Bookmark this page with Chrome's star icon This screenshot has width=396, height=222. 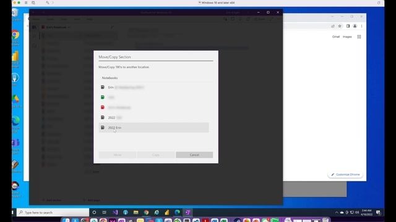pyautogui.click(x=340, y=26)
